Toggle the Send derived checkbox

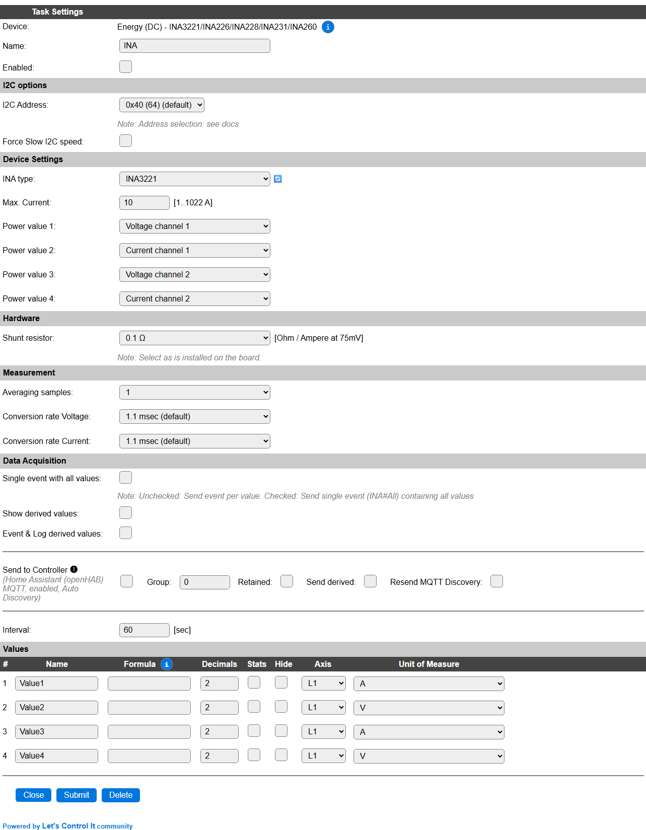point(371,581)
